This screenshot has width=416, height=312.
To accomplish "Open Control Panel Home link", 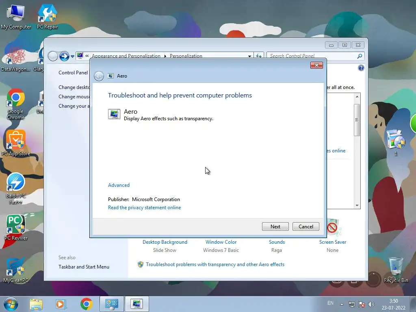I will click(x=73, y=73).
